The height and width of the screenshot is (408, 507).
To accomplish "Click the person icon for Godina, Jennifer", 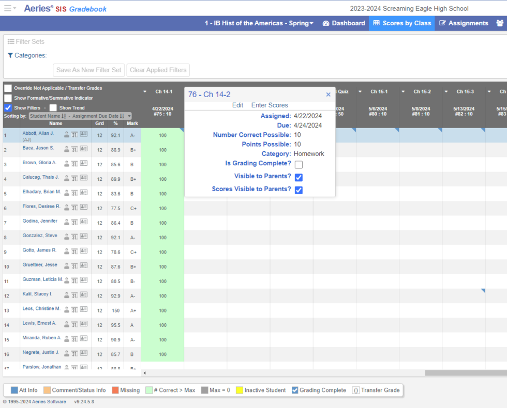I will coord(66,223).
